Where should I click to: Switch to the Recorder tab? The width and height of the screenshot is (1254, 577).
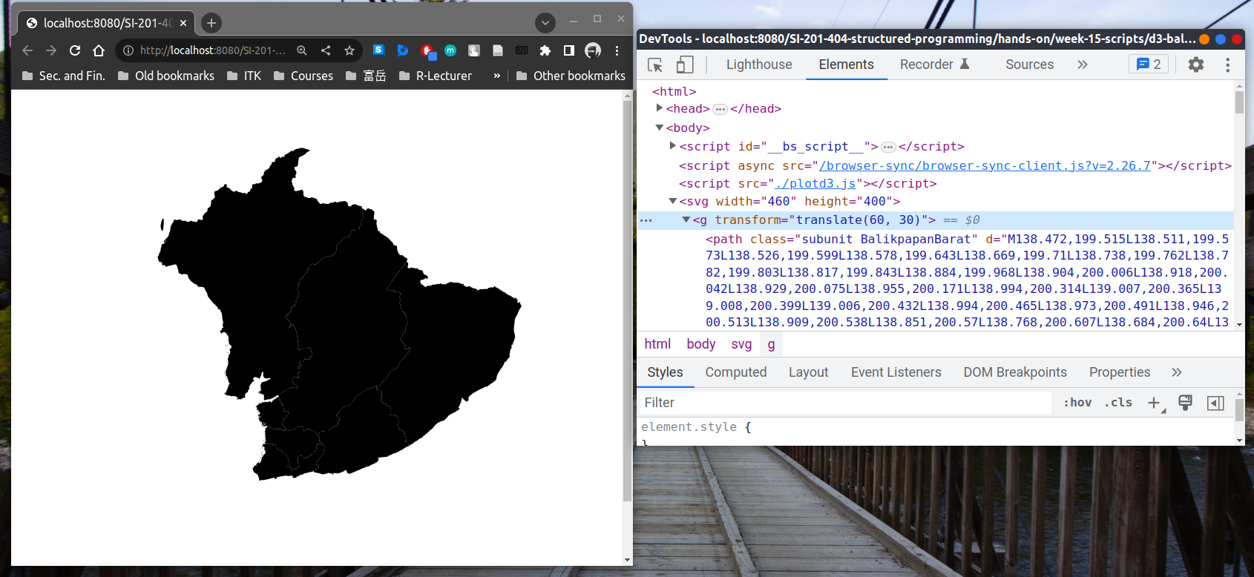coord(935,65)
